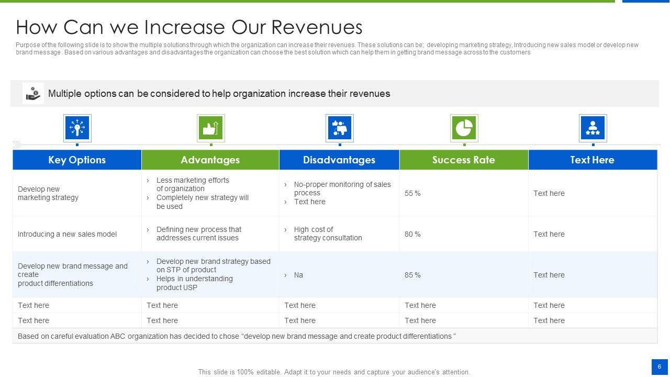
Task: Select the Text Here column header
Action: 593,160
